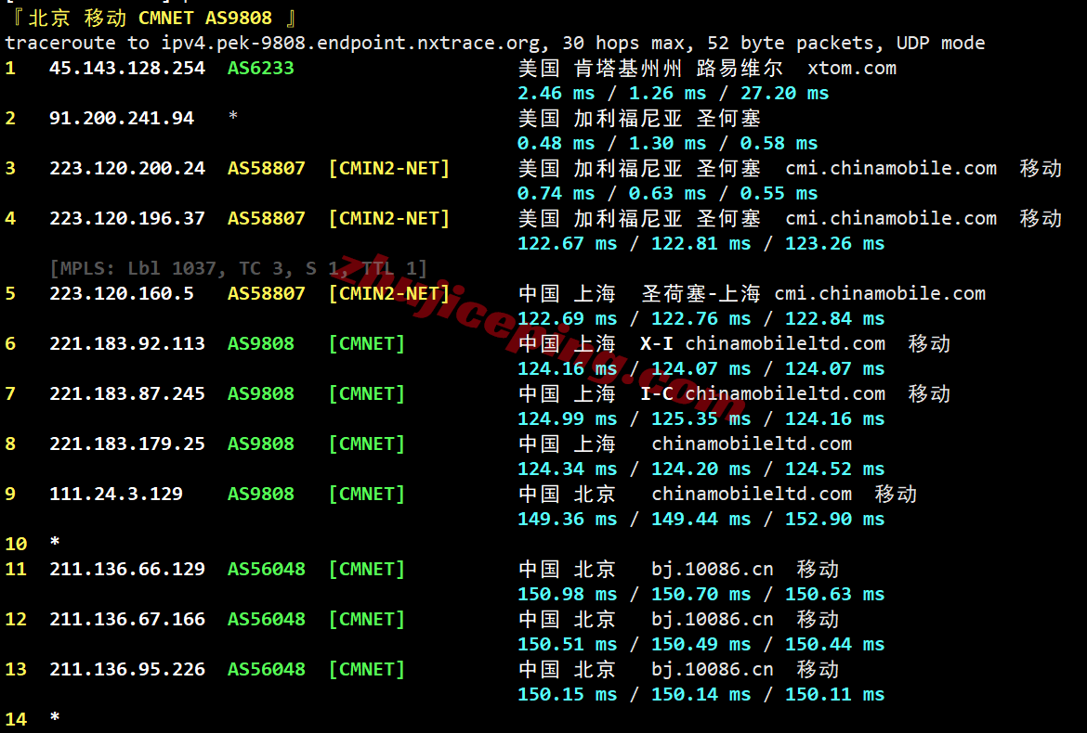Click the CMIN2-NET tag on hop 5
This screenshot has height=733, width=1087.
[x=389, y=293]
